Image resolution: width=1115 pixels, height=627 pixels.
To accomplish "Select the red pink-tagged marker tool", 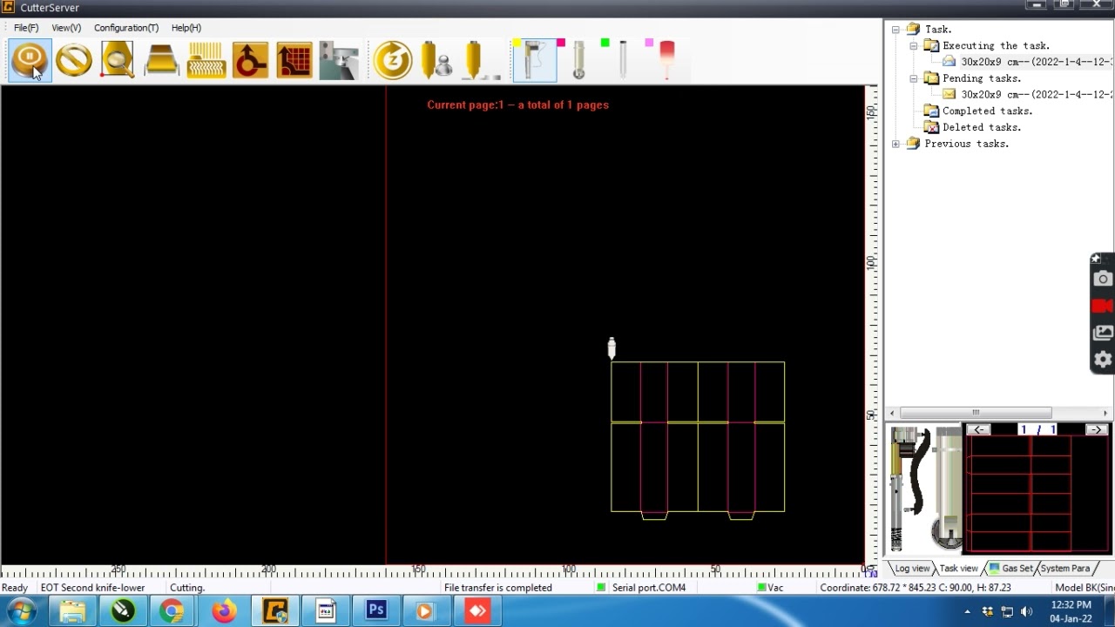I will tap(666, 60).
